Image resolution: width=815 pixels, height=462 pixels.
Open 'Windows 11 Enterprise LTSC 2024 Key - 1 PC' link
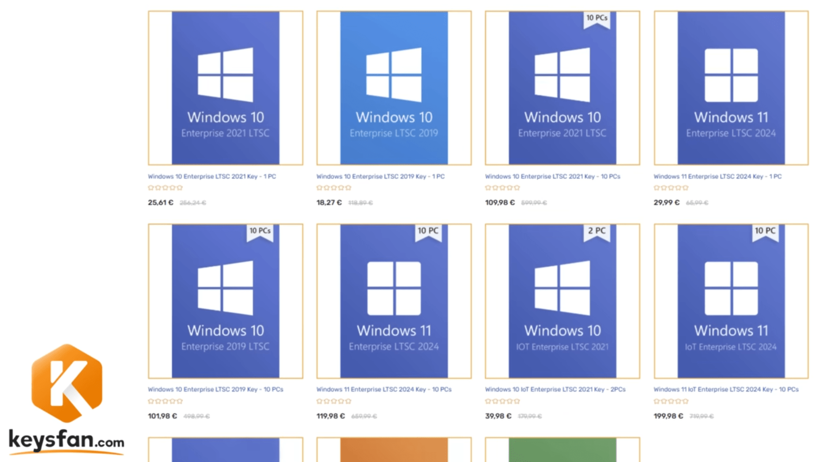pos(717,177)
